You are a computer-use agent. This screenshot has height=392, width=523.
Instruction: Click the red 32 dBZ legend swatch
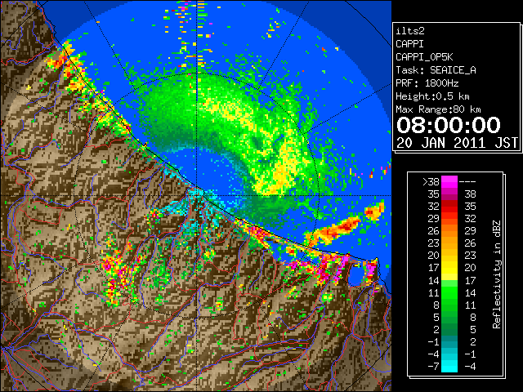point(449,207)
